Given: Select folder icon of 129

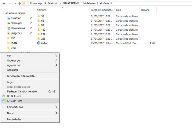Looking at the screenshot, I should tap(39, 29).
